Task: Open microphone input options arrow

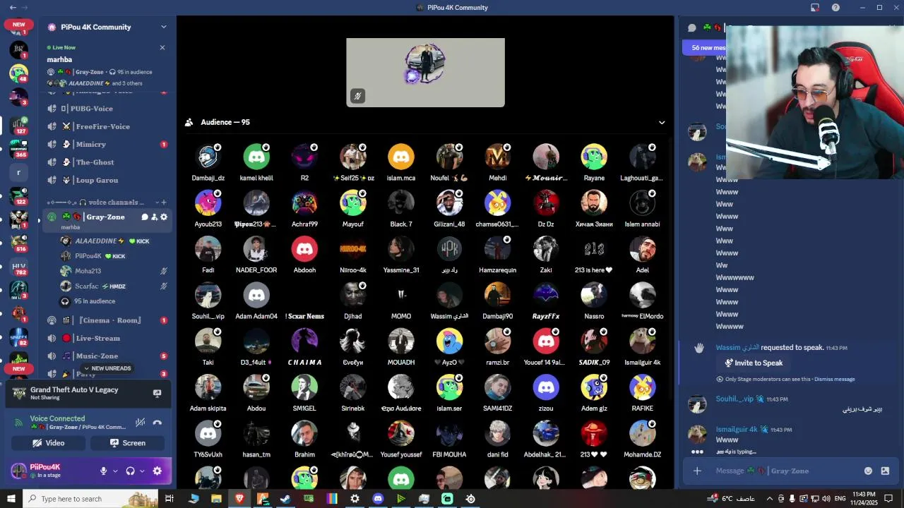Action: click(x=115, y=471)
